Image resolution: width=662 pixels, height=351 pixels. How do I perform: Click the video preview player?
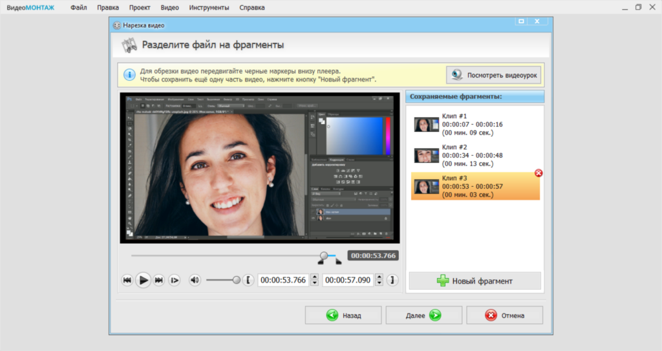(260, 168)
